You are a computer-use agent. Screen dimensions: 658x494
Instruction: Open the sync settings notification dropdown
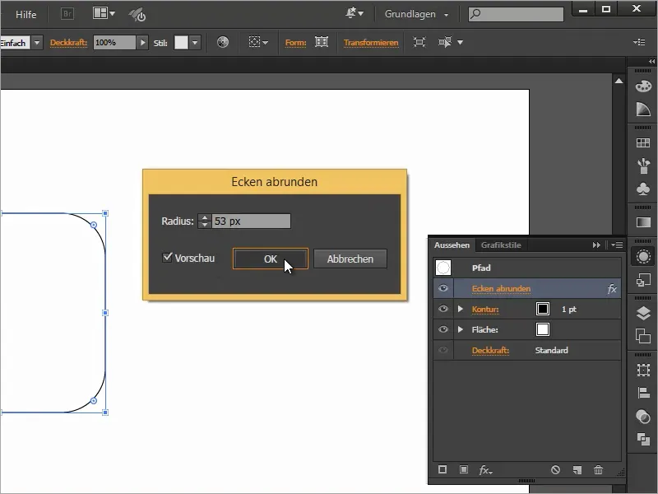(x=354, y=13)
